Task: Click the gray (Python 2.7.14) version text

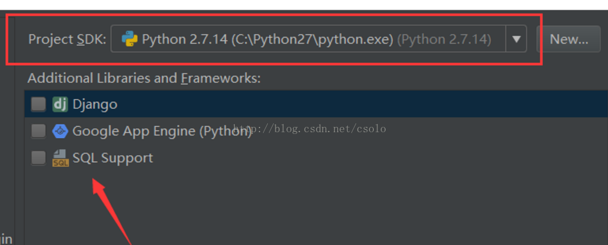Action: (x=444, y=39)
